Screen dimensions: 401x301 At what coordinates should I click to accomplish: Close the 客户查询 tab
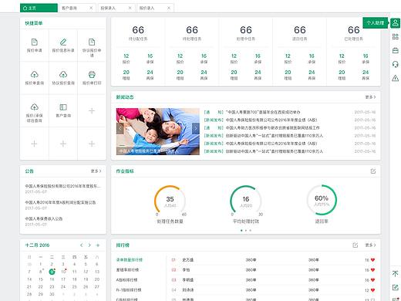[x=91, y=8]
